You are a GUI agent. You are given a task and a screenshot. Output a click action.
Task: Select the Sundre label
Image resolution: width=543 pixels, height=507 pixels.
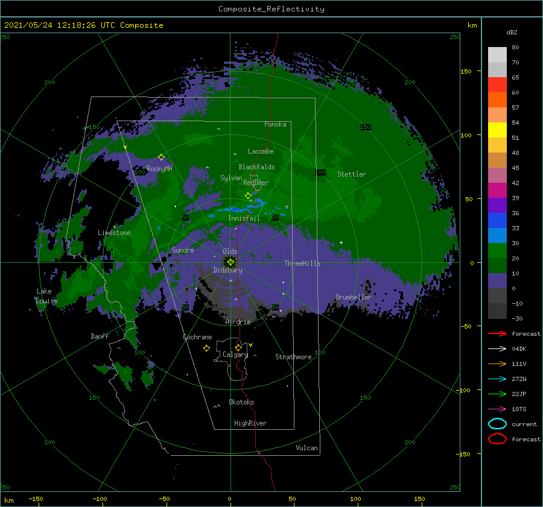click(183, 250)
